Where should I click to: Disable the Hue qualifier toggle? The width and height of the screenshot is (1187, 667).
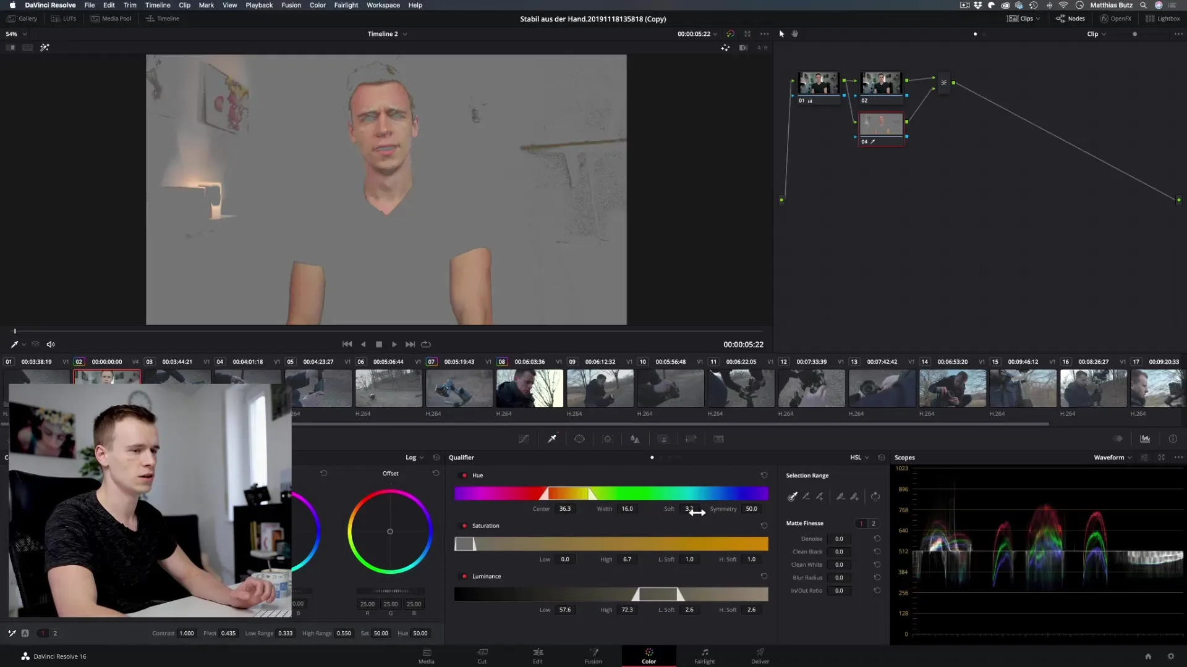pyautogui.click(x=464, y=476)
